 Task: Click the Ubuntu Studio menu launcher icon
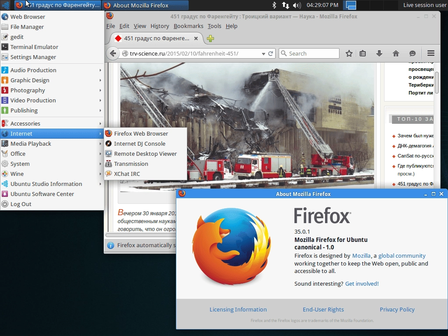[x=5, y=5]
